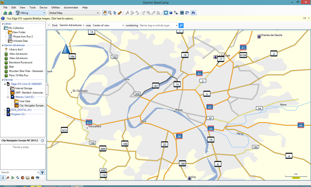
Task: Close the Find bar with its X
Action: click(x=49, y=25)
